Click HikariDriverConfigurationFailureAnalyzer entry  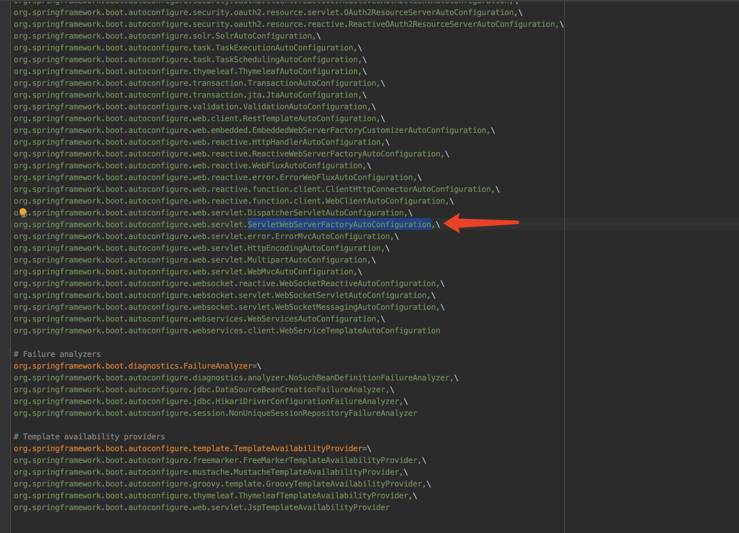click(307, 401)
